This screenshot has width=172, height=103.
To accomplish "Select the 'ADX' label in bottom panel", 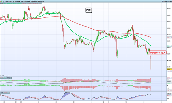I will tap(2, 93).
